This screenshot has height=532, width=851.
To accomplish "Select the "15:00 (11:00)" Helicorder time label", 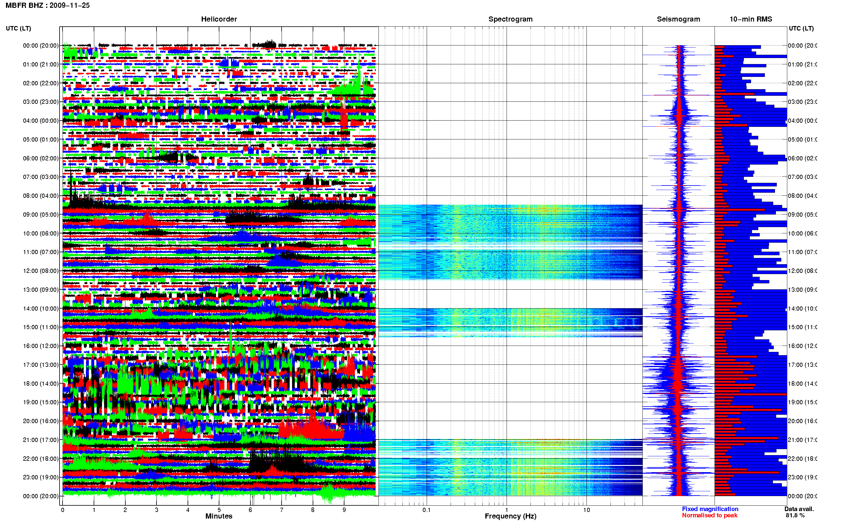I will click(x=41, y=327).
